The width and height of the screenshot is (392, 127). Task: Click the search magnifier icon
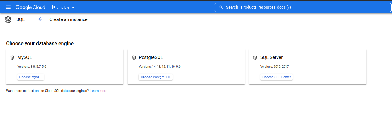pyautogui.click(x=221, y=7)
